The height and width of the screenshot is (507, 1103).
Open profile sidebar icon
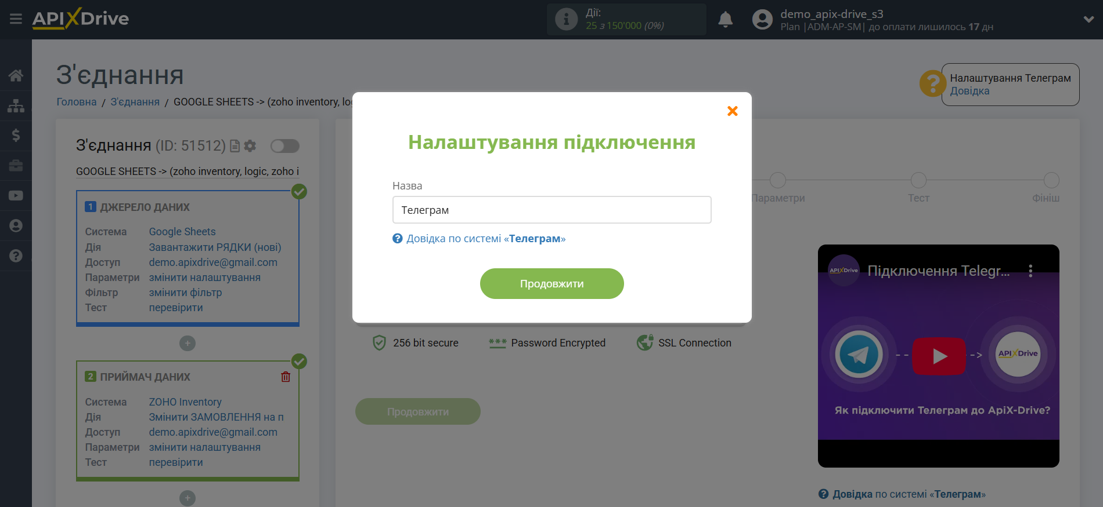[16, 226]
